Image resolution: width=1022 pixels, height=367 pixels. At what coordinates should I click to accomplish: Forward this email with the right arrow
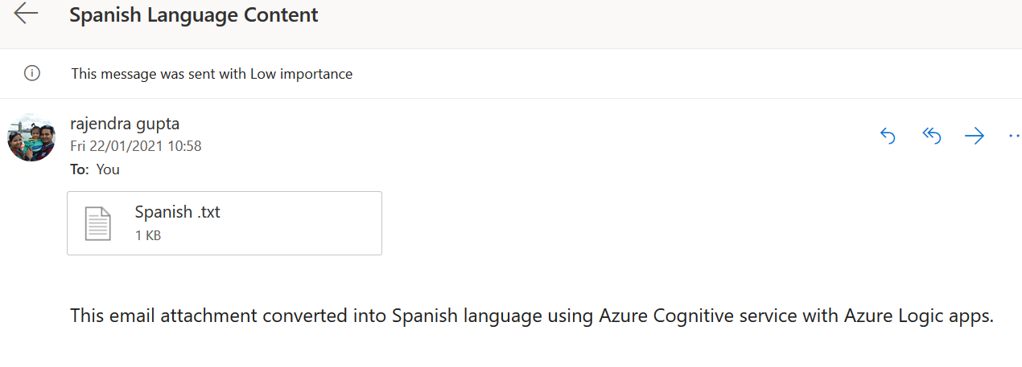pyautogui.click(x=975, y=137)
